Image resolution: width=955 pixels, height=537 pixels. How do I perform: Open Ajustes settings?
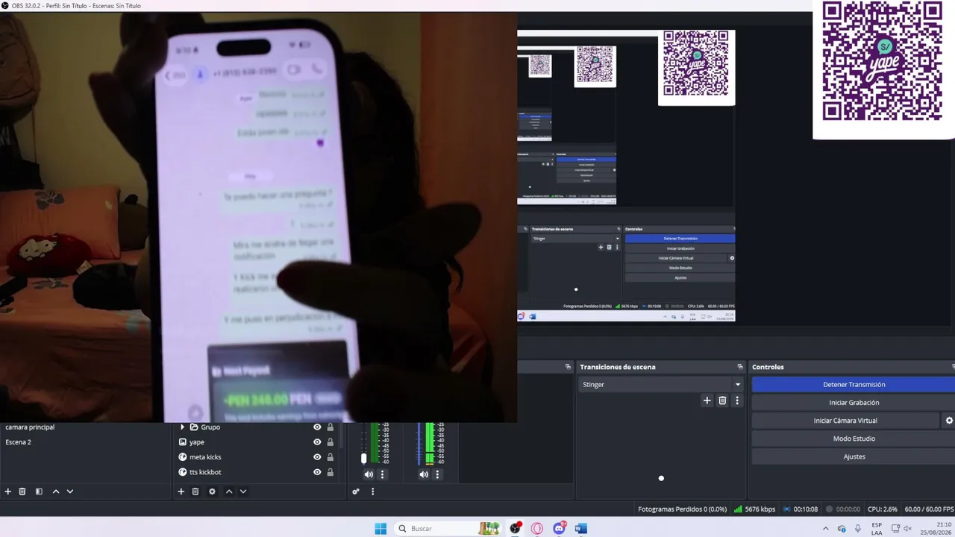click(854, 456)
